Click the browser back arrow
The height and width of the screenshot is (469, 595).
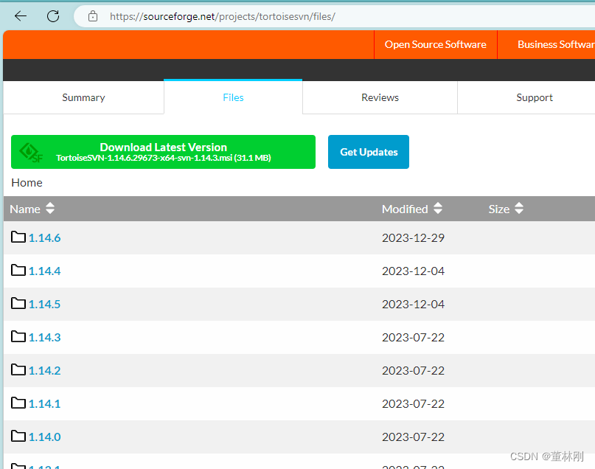coord(21,16)
